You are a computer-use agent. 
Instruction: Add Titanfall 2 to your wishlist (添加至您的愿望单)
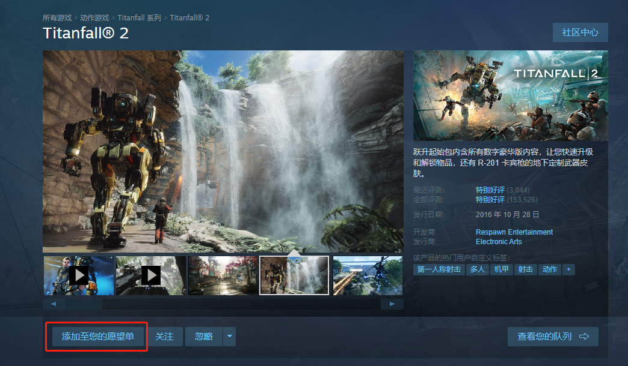coord(97,337)
